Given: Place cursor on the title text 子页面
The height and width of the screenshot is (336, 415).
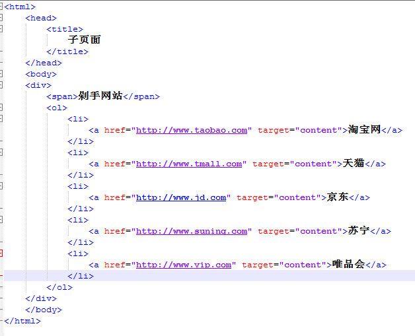Looking at the screenshot, I should (84, 40).
